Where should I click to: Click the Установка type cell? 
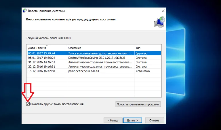(x=142, y=71)
